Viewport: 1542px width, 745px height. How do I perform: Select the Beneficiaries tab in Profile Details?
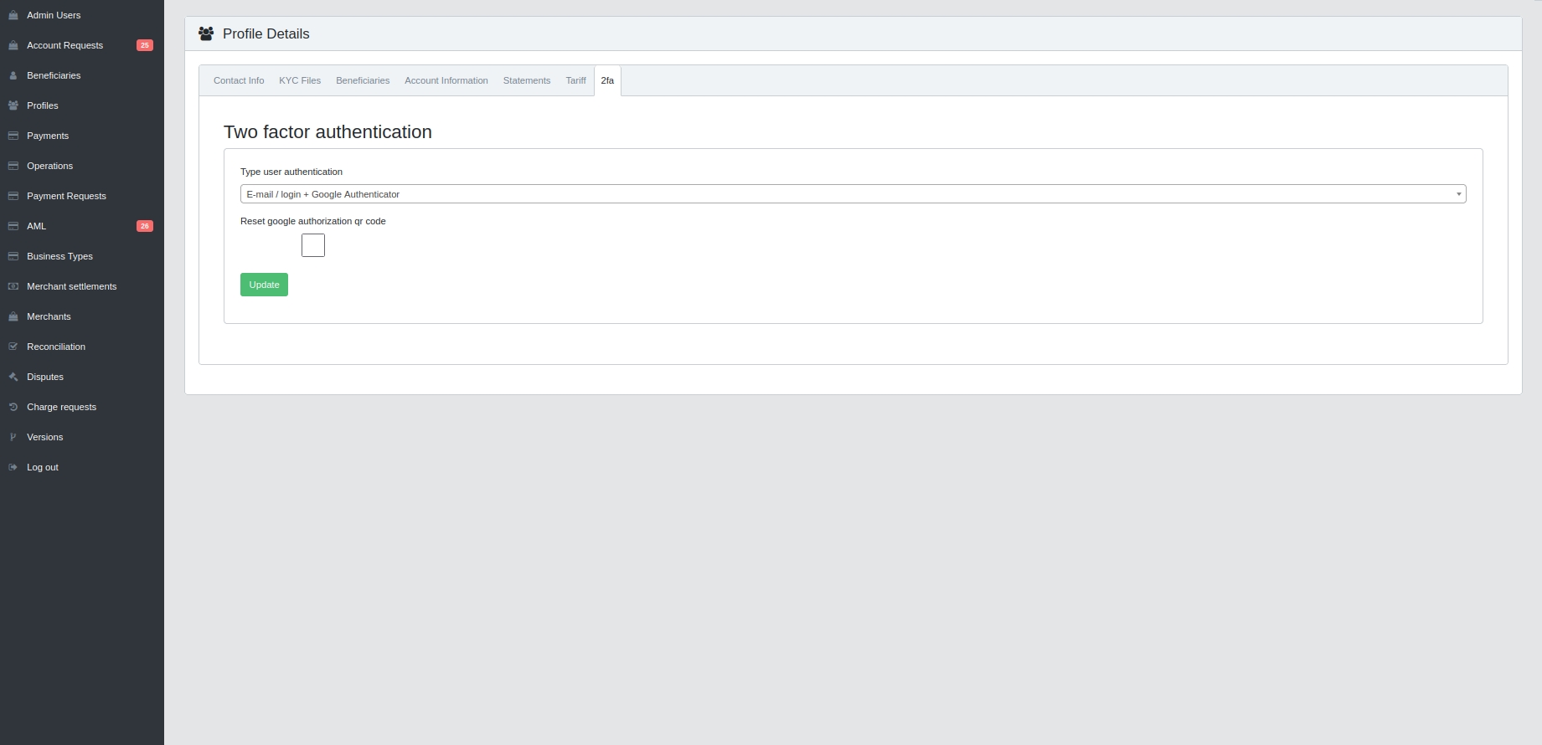point(363,81)
